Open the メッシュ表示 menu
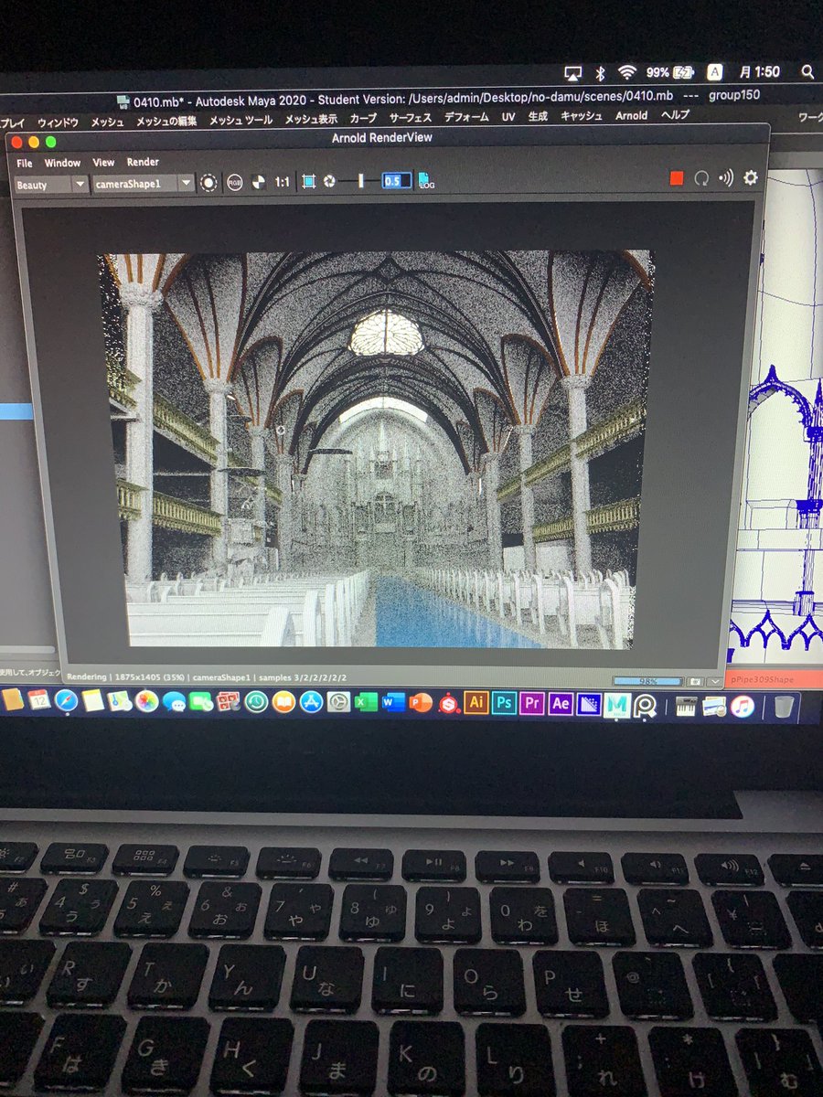Screen dimensions: 823x1097 click(x=311, y=119)
